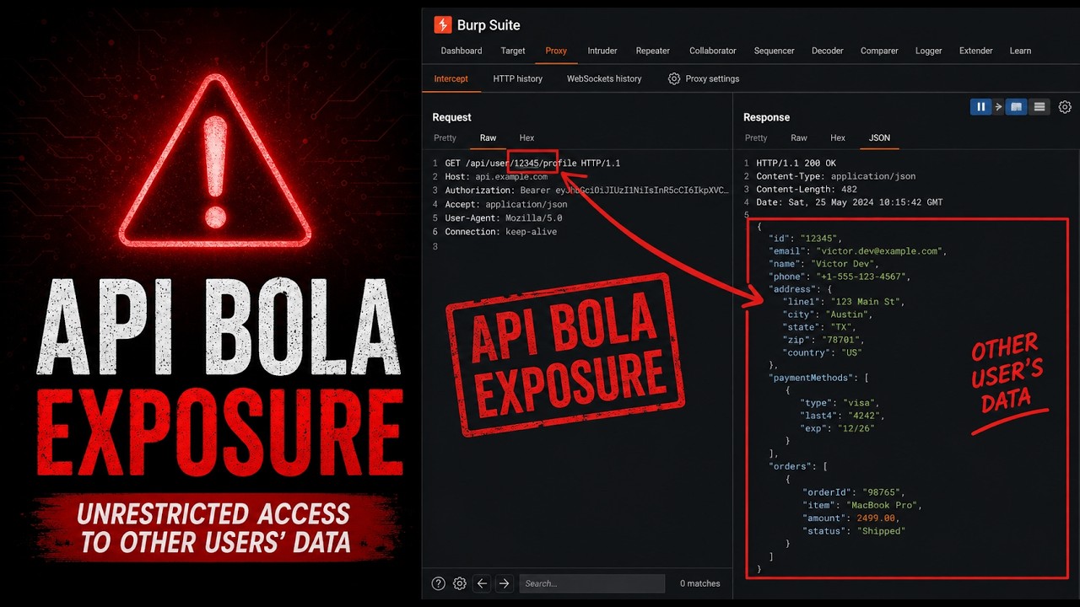The image size is (1080, 607).
Task: Open search settings gear icon
Action: [x=460, y=583]
